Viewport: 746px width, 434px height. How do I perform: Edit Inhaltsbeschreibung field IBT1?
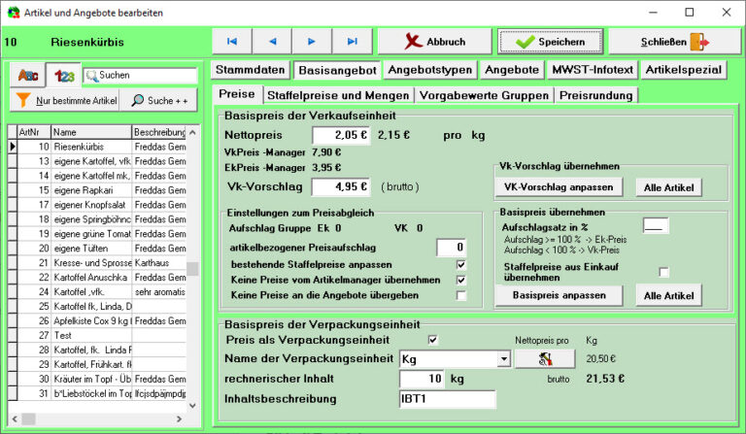click(x=447, y=399)
